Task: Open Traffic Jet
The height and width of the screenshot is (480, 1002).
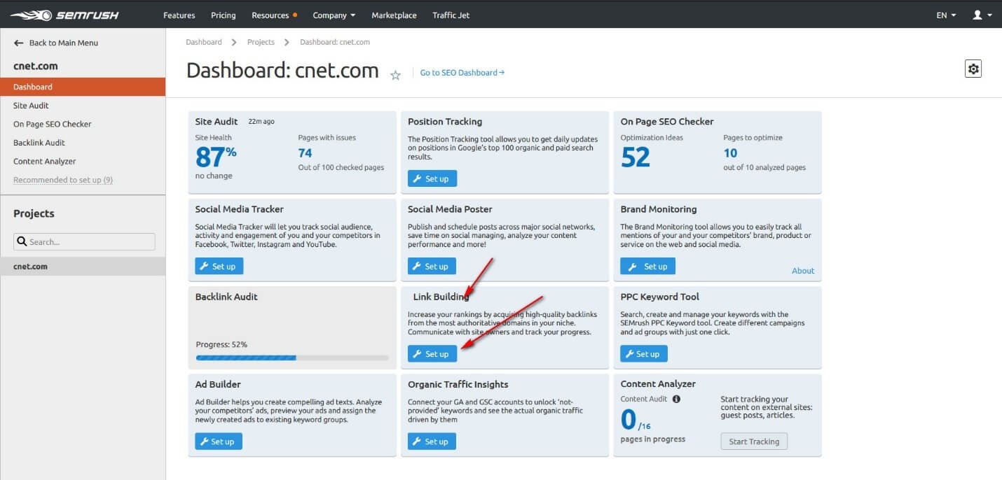Action: coord(451,15)
